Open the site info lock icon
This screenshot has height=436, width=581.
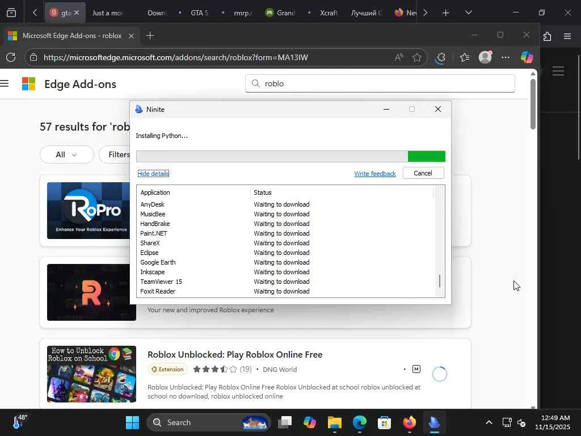(x=33, y=57)
